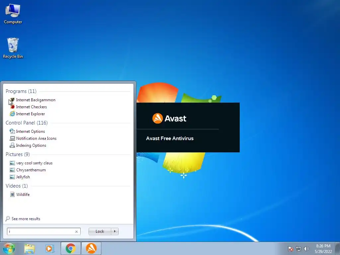
Task: Open Windows Explorer from the taskbar
Action: point(30,249)
